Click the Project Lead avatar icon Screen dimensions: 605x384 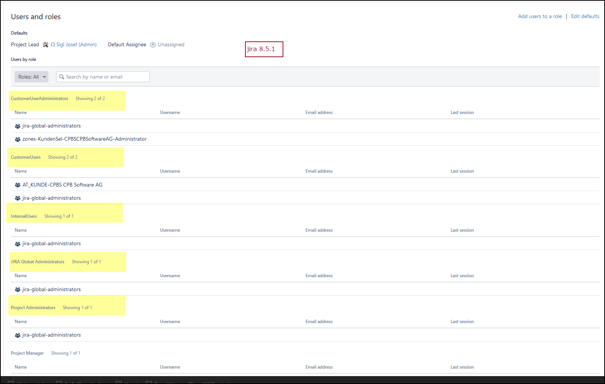pos(45,45)
